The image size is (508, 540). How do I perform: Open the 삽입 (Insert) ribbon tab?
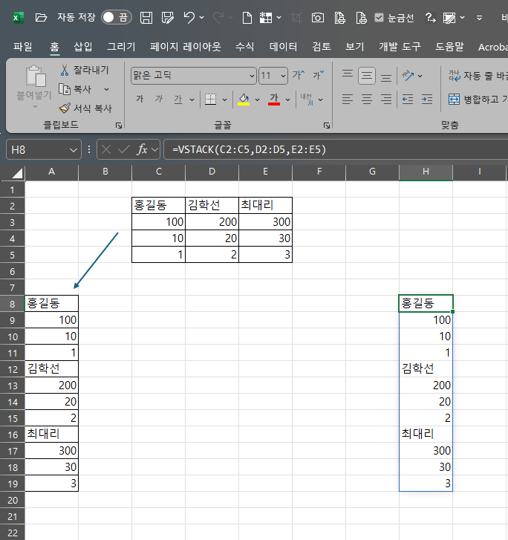(83, 47)
